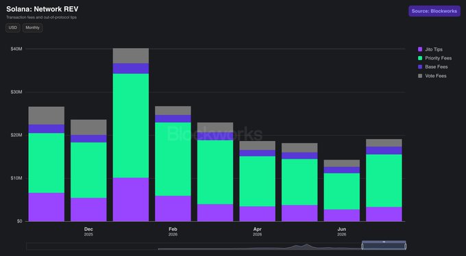This screenshot has height=256, width=466.
Task: Click the Base Fees legend label
Action: point(437,67)
